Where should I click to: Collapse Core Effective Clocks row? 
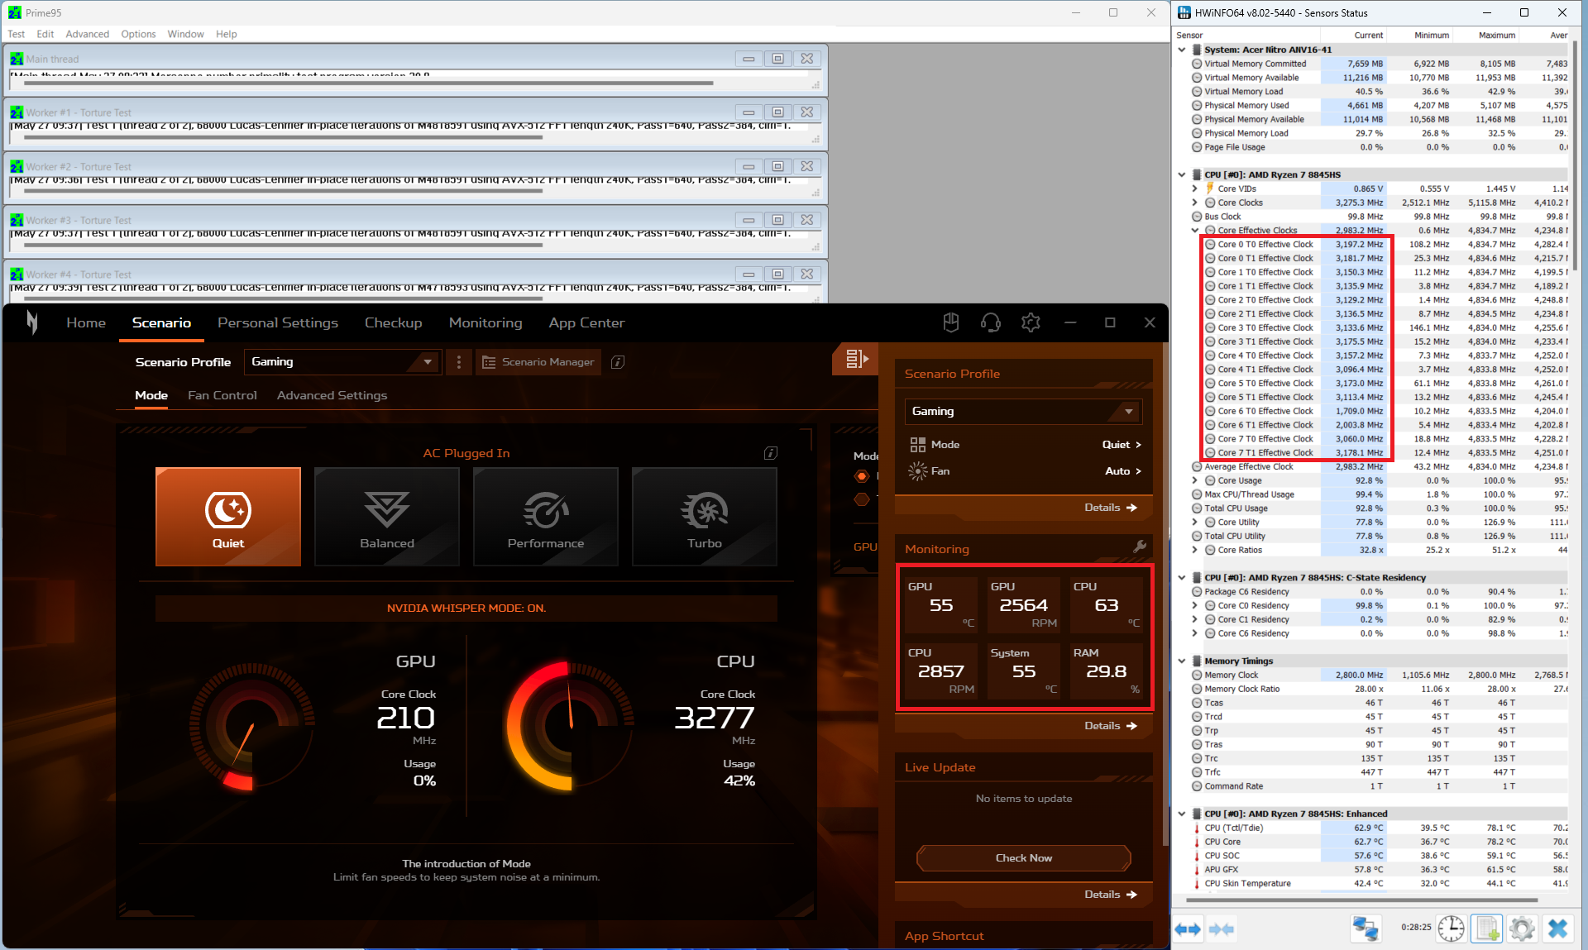pos(1195,231)
